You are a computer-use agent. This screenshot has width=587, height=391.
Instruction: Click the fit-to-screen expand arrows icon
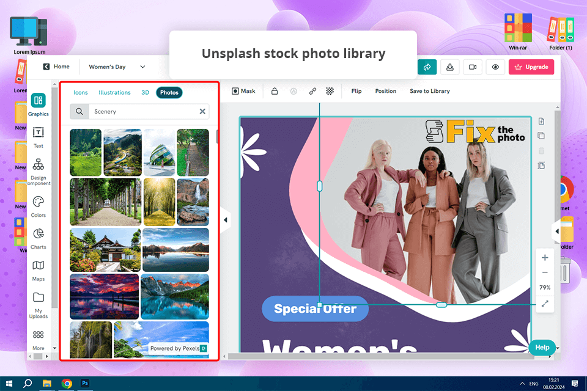coord(545,304)
